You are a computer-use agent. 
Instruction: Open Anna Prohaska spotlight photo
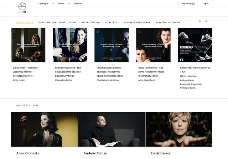coord(44,129)
